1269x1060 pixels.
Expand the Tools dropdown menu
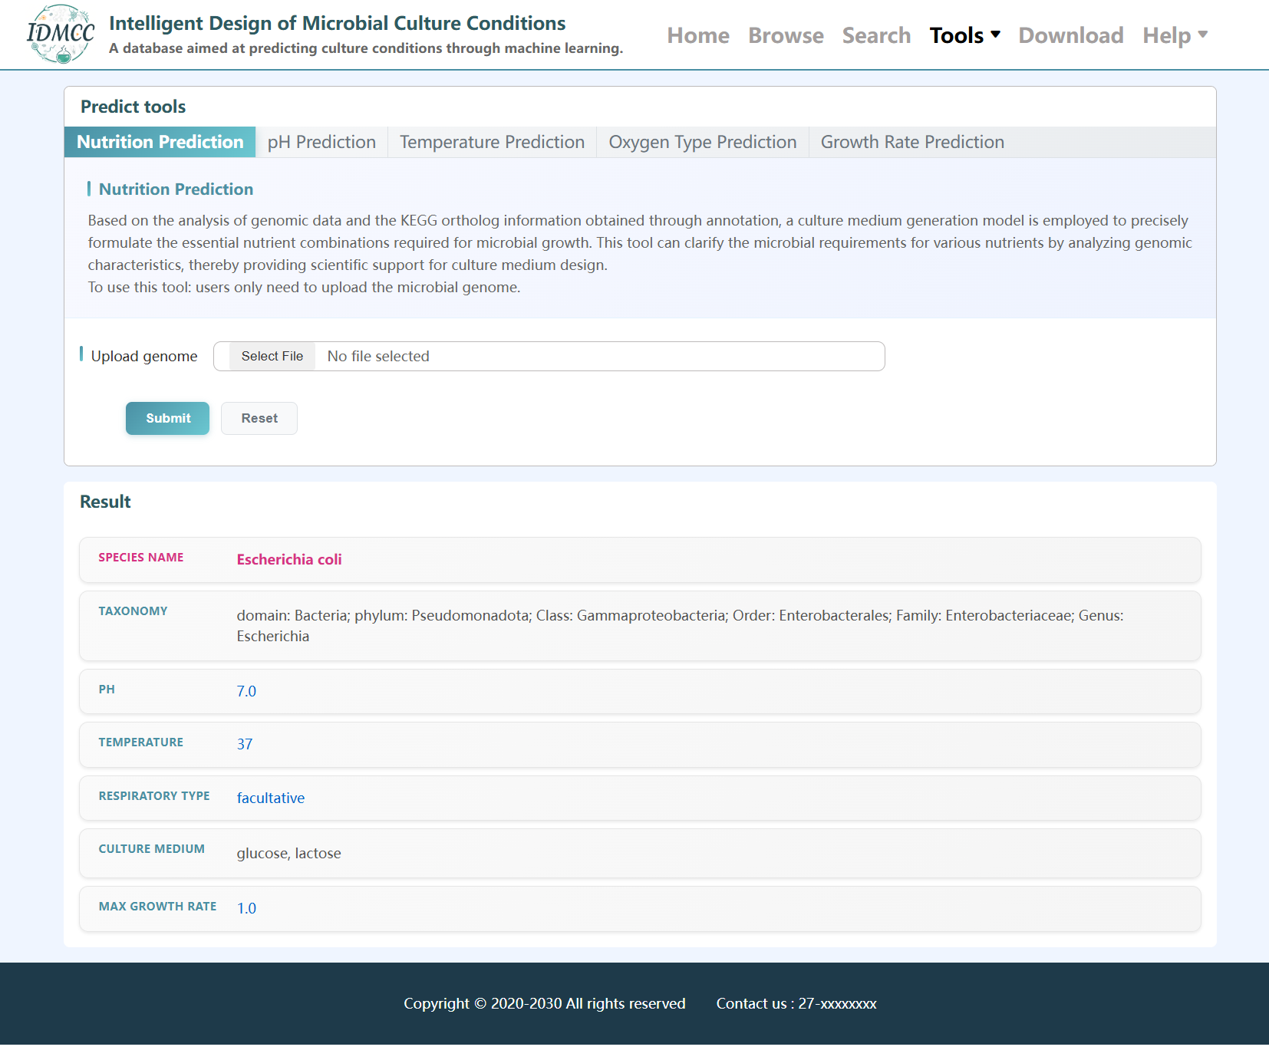click(964, 35)
